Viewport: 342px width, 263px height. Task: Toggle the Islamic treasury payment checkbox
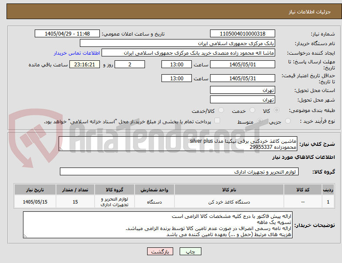(217, 121)
